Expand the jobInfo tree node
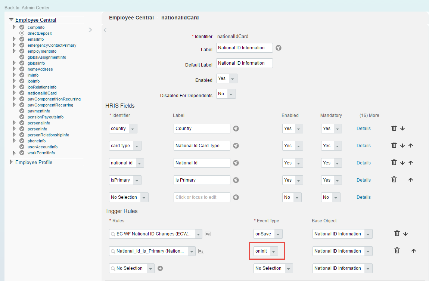The height and width of the screenshot is (281, 429). [14, 81]
